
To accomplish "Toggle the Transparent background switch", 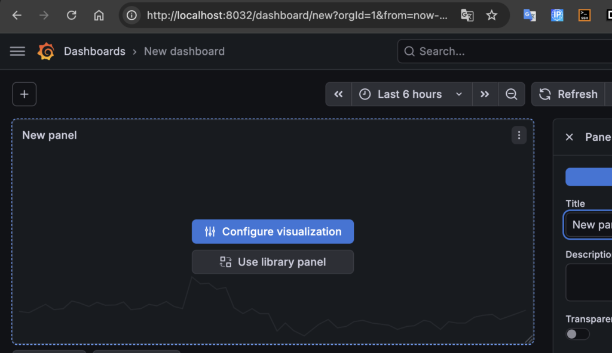I will (578, 334).
